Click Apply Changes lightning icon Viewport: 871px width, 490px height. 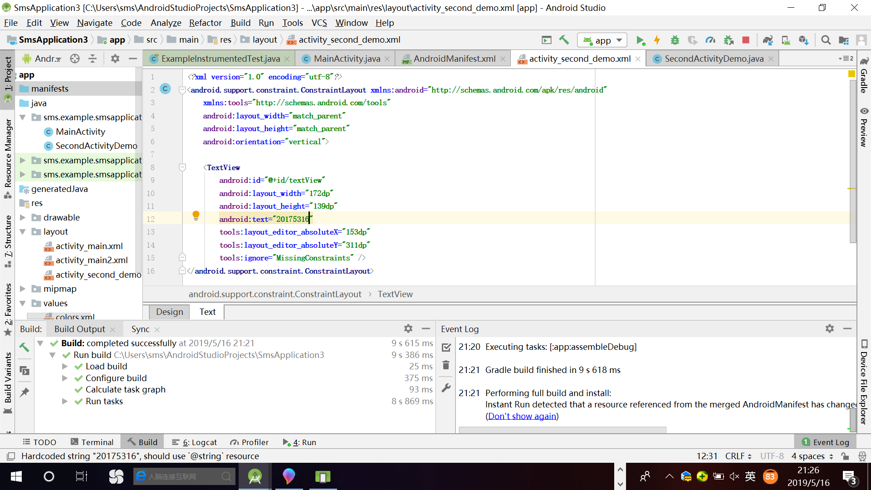pyautogui.click(x=657, y=40)
